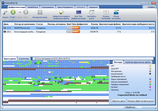Open Boot Time Дефрагментация tool

pyautogui.click(x=78, y=13)
